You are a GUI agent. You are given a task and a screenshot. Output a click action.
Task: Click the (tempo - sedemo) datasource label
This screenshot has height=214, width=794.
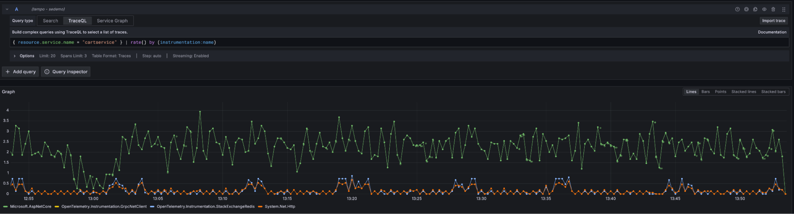point(48,9)
